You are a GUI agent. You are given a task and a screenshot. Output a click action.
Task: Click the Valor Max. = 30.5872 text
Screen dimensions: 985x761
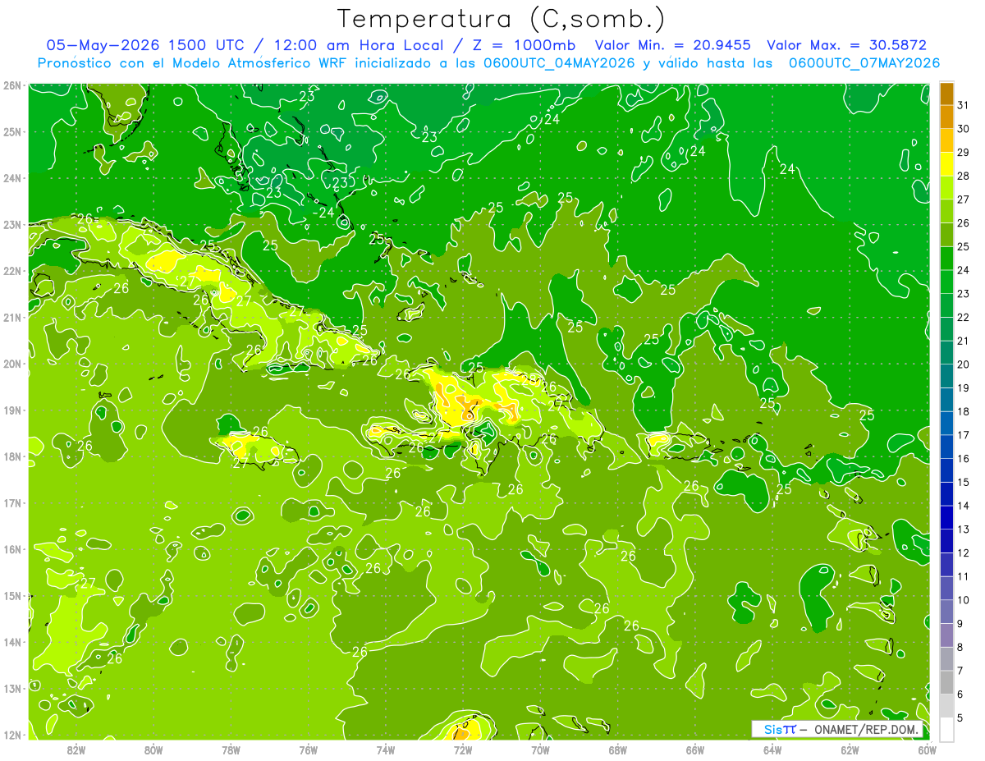click(x=846, y=45)
